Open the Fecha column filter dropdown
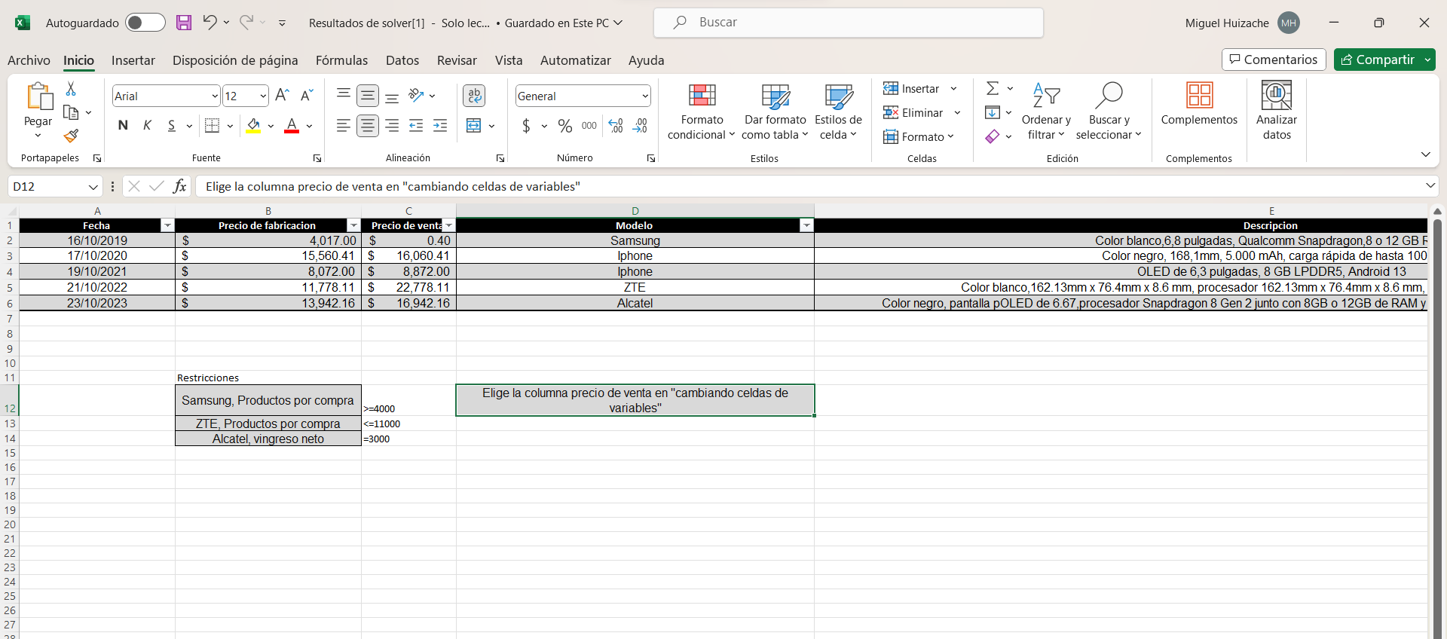 167,225
